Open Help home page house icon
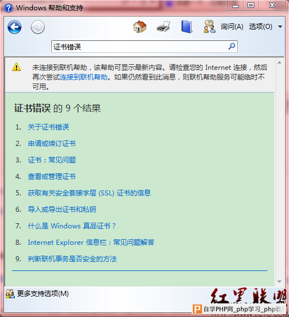The height and width of the screenshot is (317, 289). click(x=140, y=27)
